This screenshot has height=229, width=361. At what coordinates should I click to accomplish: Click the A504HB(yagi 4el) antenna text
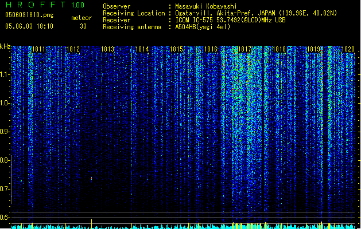click(203, 27)
